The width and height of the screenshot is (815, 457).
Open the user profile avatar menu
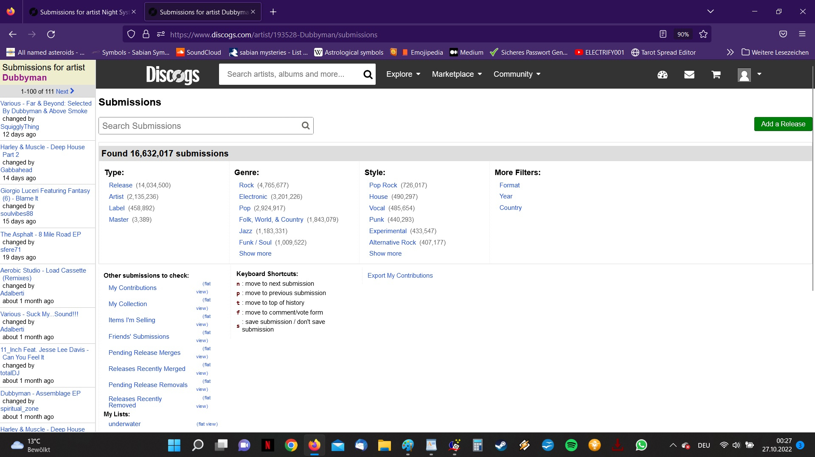coord(749,75)
